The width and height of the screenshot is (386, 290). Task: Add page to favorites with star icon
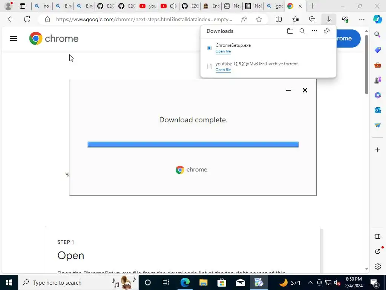(259, 19)
